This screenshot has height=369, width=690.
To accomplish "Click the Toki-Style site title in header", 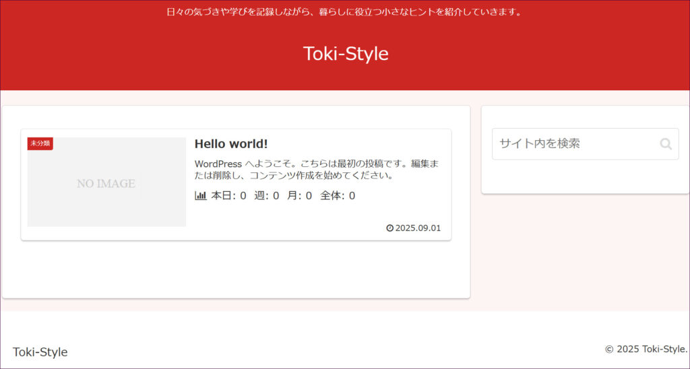I will click(346, 53).
